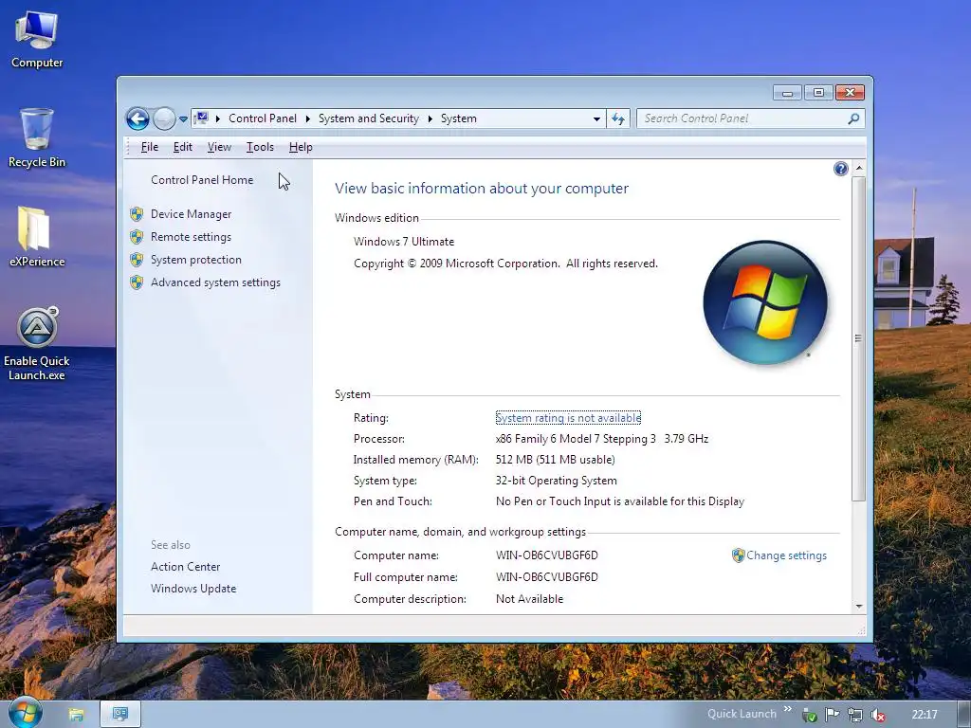The width and height of the screenshot is (971, 728).
Task: Expand the arrow before Control Panel breadcrumb
Action: coord(218,118)
